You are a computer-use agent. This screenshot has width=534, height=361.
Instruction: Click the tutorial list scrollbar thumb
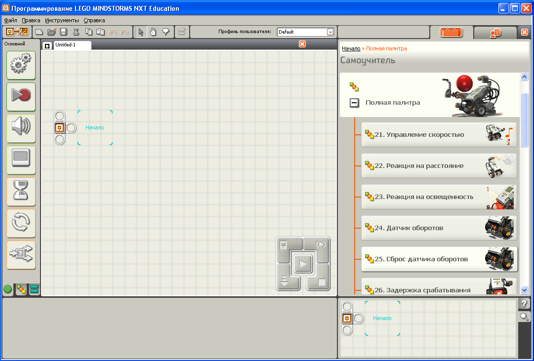pos(525,120)
